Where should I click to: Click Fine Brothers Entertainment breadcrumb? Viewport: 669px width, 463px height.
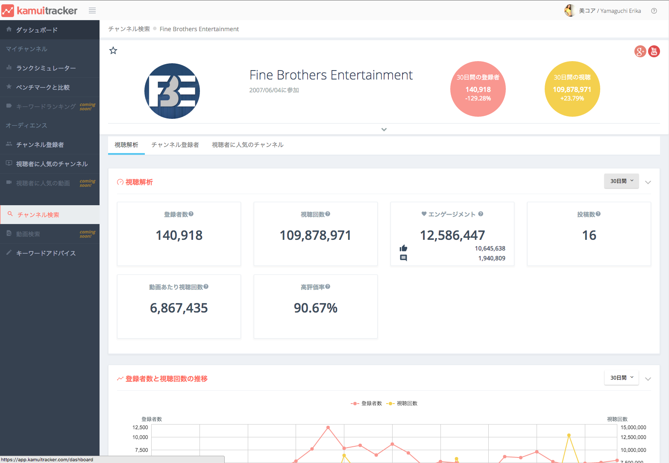[x=199, y=29]
